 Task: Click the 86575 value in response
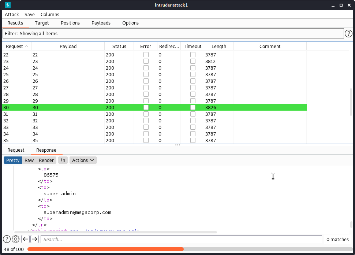[x=51, y=175]
